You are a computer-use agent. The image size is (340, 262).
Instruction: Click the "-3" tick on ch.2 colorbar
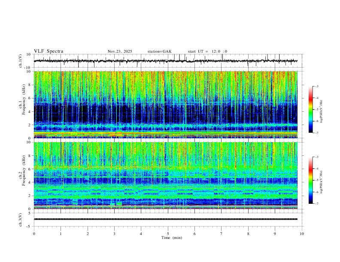click(x=317, y=157)
